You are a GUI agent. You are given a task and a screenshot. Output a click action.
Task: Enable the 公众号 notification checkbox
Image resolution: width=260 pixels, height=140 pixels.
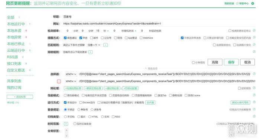click(x=102, y=38)
